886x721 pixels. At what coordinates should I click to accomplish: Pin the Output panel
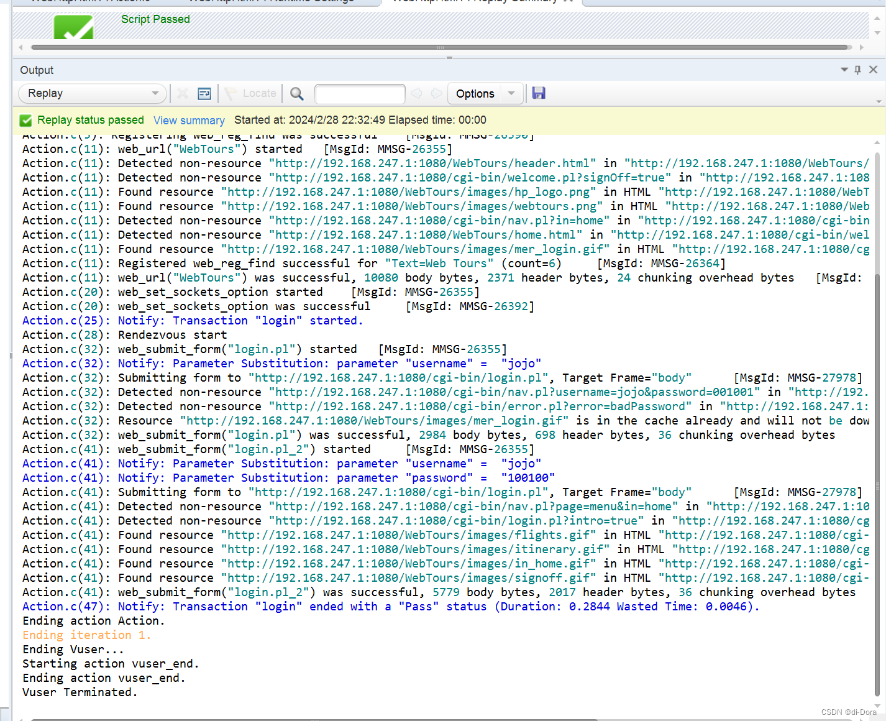coord(857,70)
